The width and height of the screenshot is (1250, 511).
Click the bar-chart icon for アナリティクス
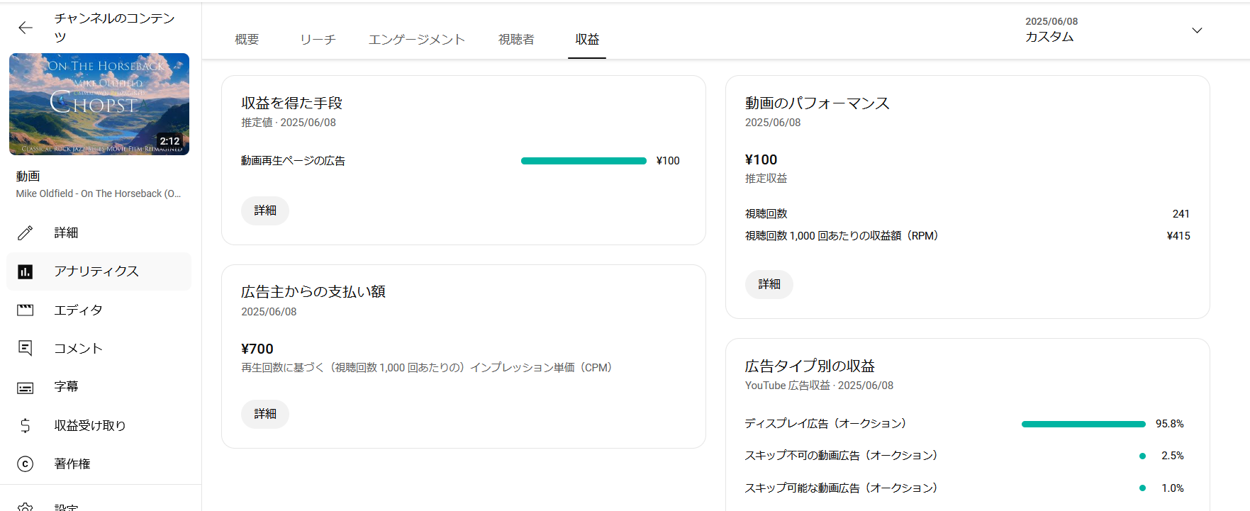pos(26,271)
